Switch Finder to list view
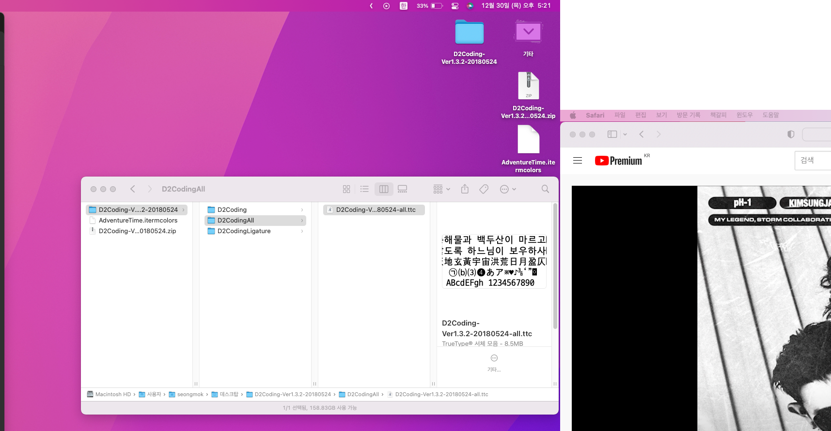The image size is (831, 431). point(364,189)
